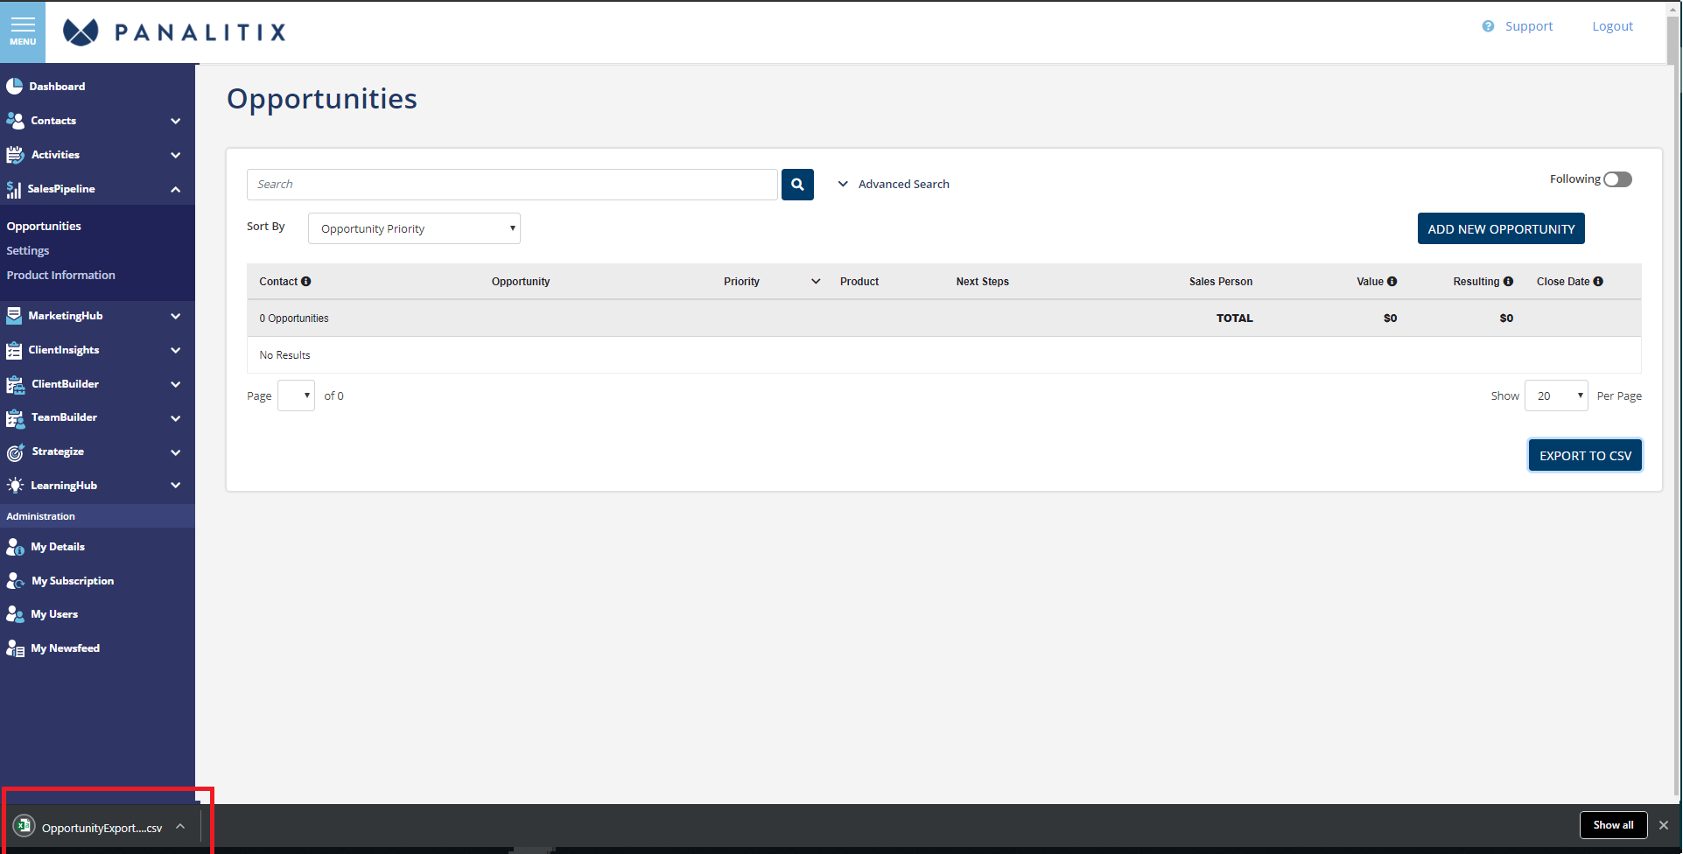This screenshot has height=854, width=1683.
Task: Click the Resulting column info icon
Action: [1508, 282]
